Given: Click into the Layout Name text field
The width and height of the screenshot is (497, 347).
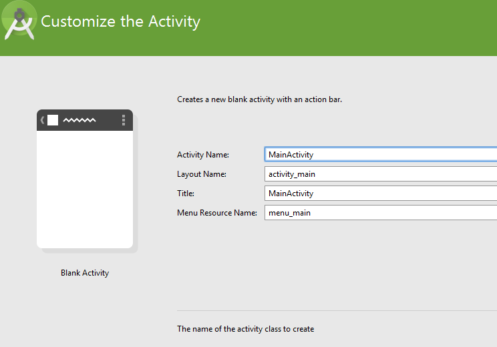Looking at the screenshot, I should click(x=381, y=174).
